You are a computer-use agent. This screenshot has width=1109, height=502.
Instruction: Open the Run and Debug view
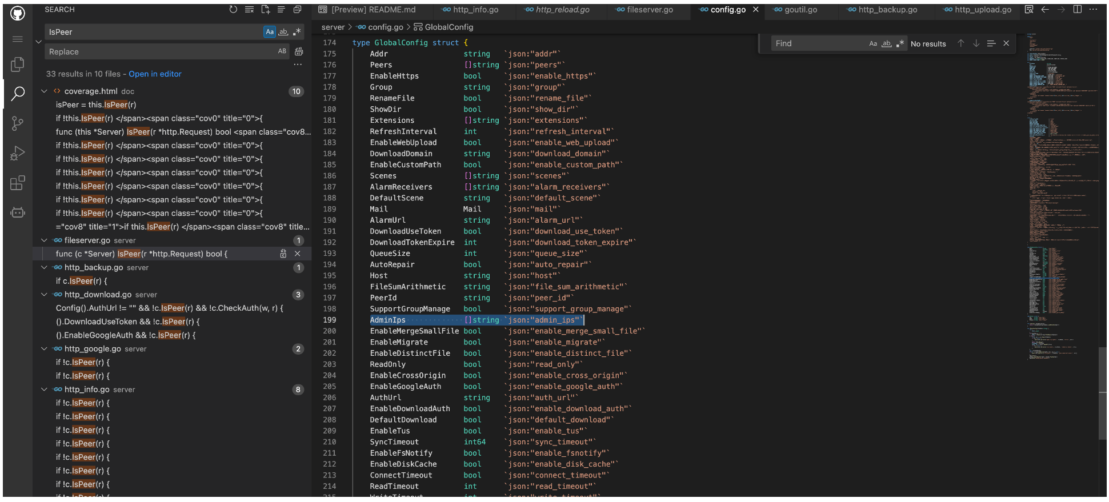[18, 153]
